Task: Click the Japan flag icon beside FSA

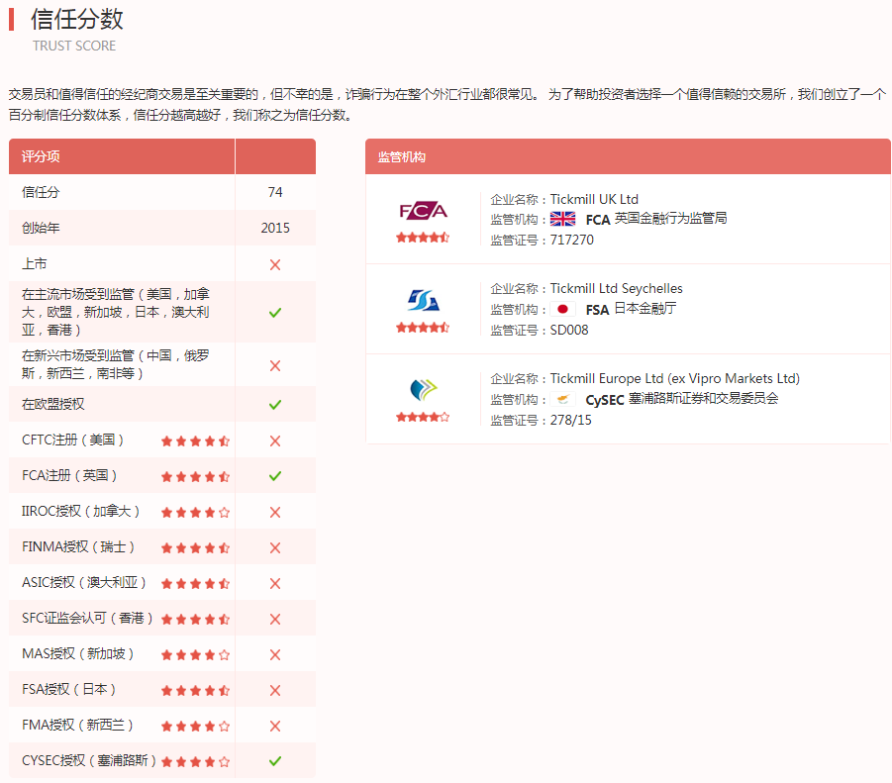Action: [562, 309]
